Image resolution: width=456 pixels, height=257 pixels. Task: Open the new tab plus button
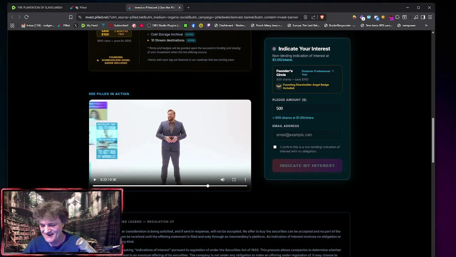(188, 7)
